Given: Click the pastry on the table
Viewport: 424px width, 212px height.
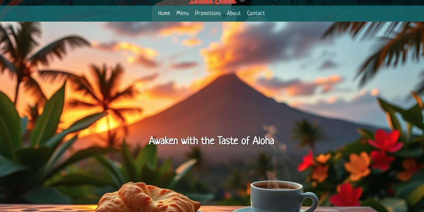Looking at the screenshot, I should point(148,198).
